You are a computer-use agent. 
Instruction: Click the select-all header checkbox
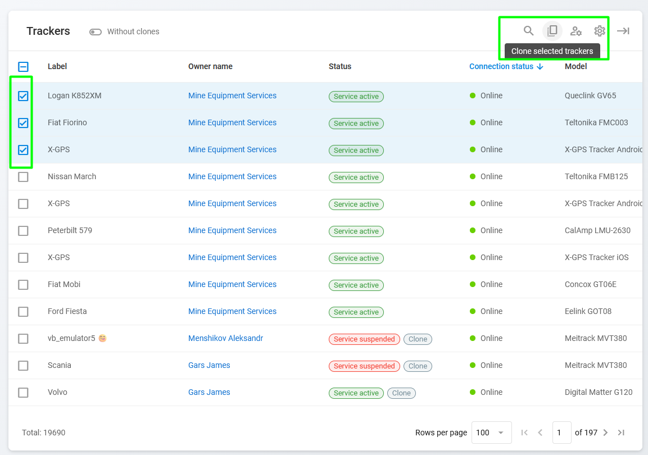[23, 67]
